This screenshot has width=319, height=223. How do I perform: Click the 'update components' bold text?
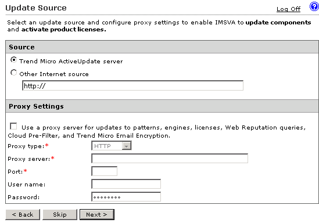[x=278, y=23]
